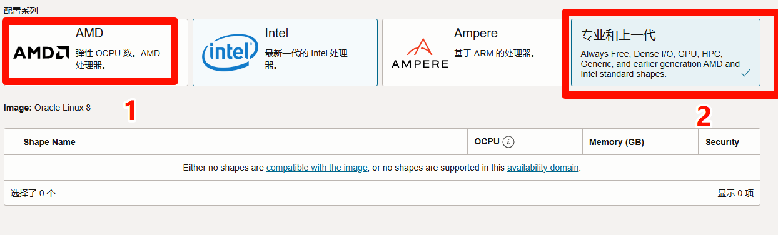
Task: Open the 'availability domain' link
Action: click(543, 167)
